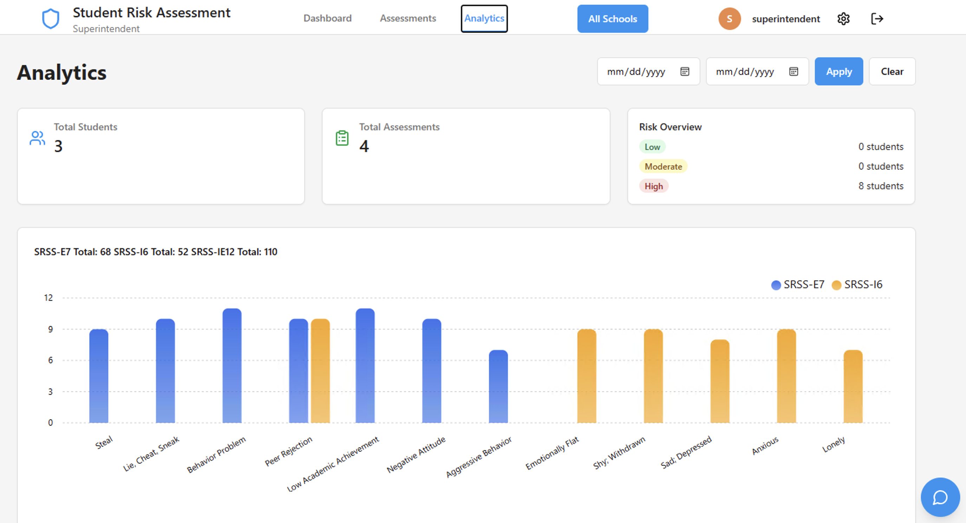Viewport: 966px width, 523px height.
Task: Toggle SRSS-E7 series in chart legend
Action: [x=798, y=285]
